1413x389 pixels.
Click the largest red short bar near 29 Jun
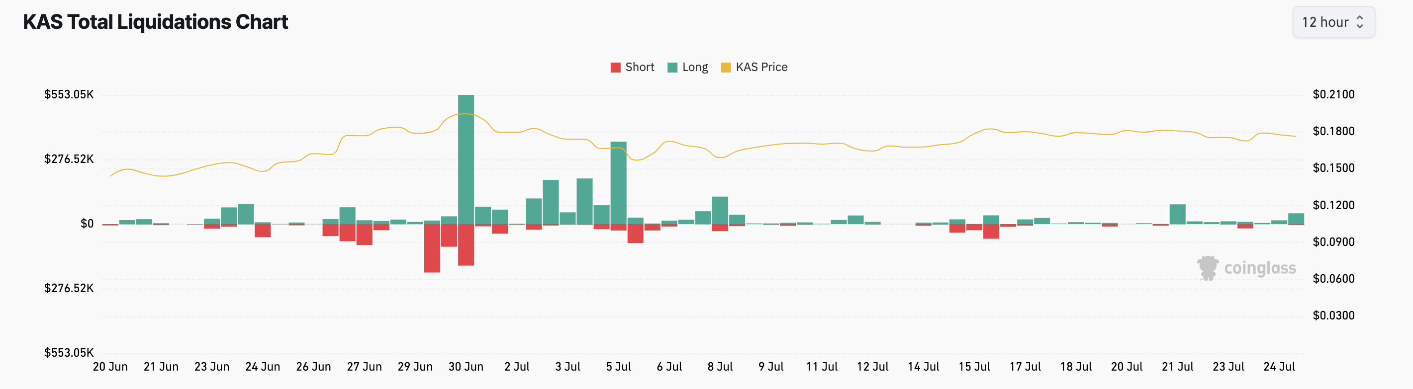(x=432, y=247)
